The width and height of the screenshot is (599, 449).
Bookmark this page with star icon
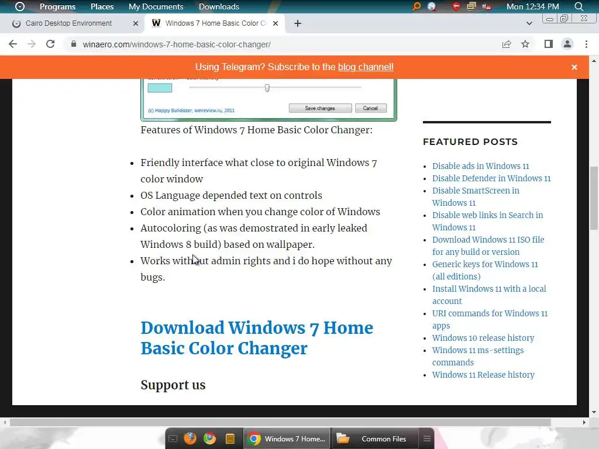point(525,44)
